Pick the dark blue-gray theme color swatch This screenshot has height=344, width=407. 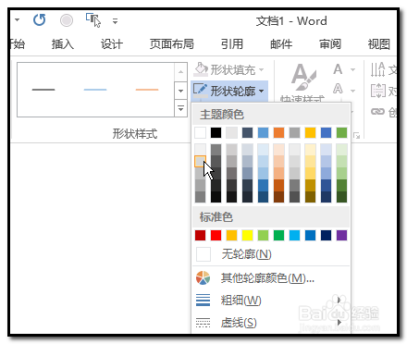247,133
